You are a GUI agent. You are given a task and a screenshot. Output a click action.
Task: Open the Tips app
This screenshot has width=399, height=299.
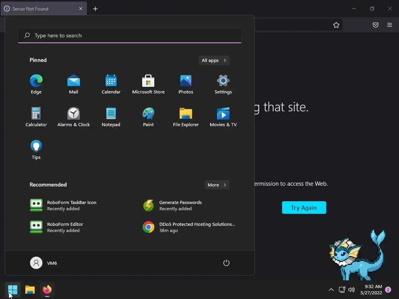[36, 150]
